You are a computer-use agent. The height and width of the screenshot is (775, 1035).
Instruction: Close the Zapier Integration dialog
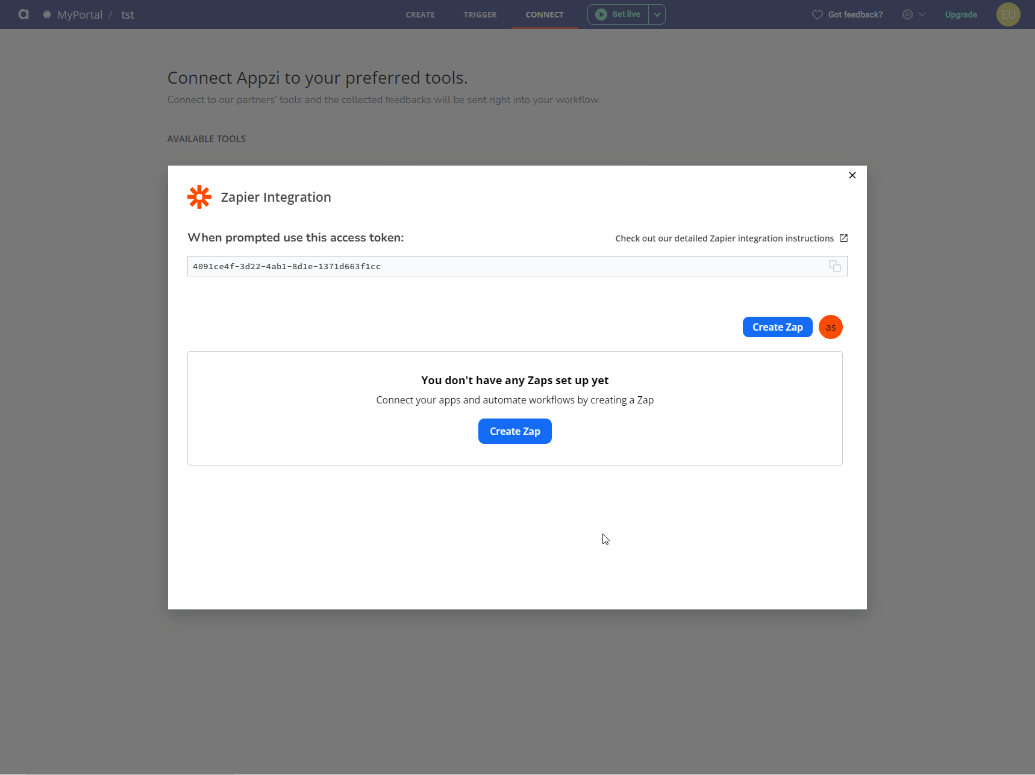(x=852, y=175)
